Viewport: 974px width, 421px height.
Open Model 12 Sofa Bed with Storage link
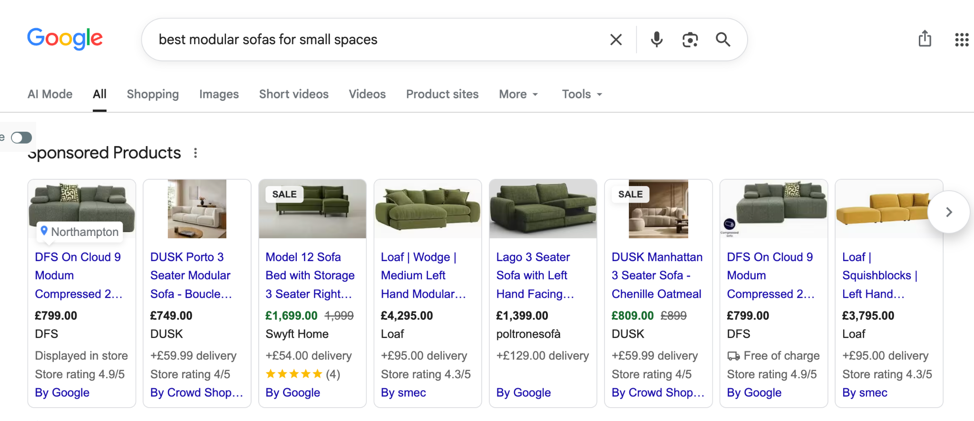[x=310, y=275]
